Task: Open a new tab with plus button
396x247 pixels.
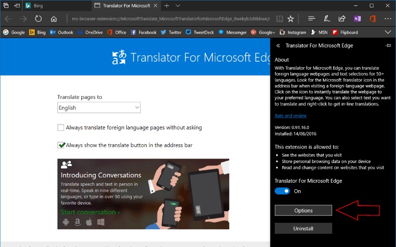Action: tap(166, 5)
